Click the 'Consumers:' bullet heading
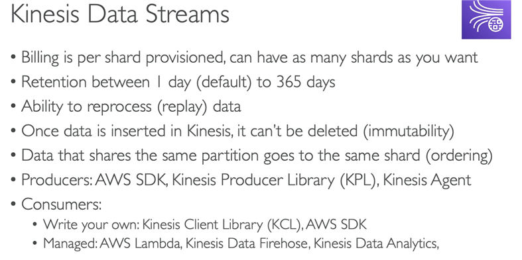 coord(61,204)
